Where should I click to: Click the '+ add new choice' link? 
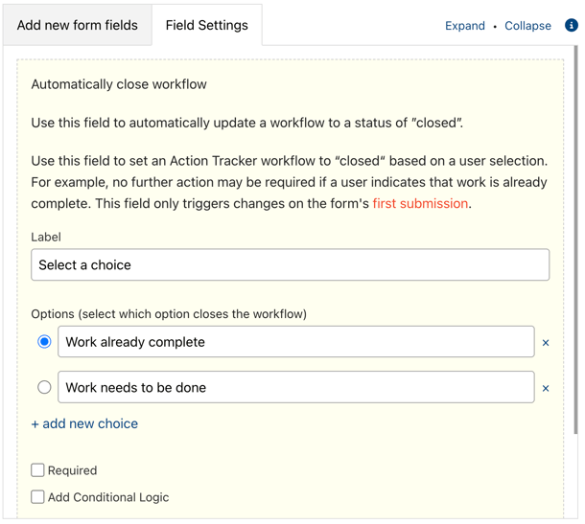(84, 423)
